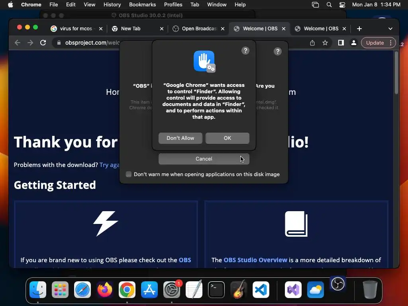
Task: Open the View menu
Action: (90, 5)
